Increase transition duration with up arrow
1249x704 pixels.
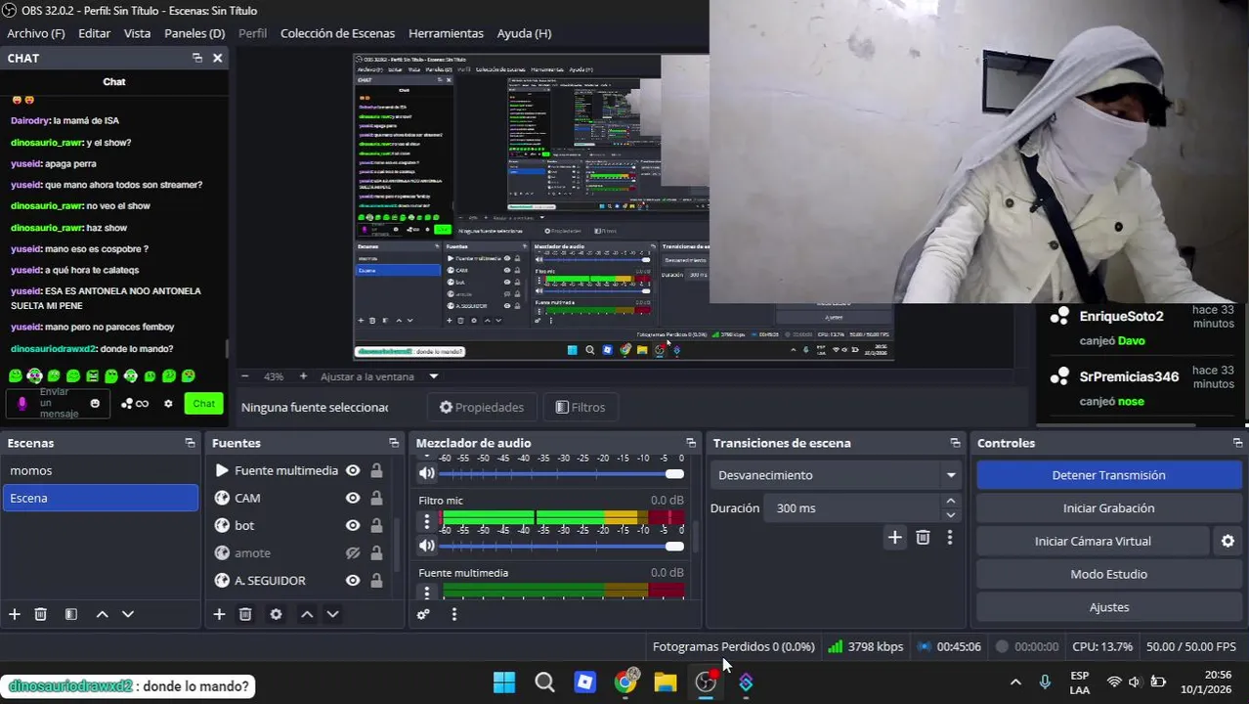(x=950, y=502)
